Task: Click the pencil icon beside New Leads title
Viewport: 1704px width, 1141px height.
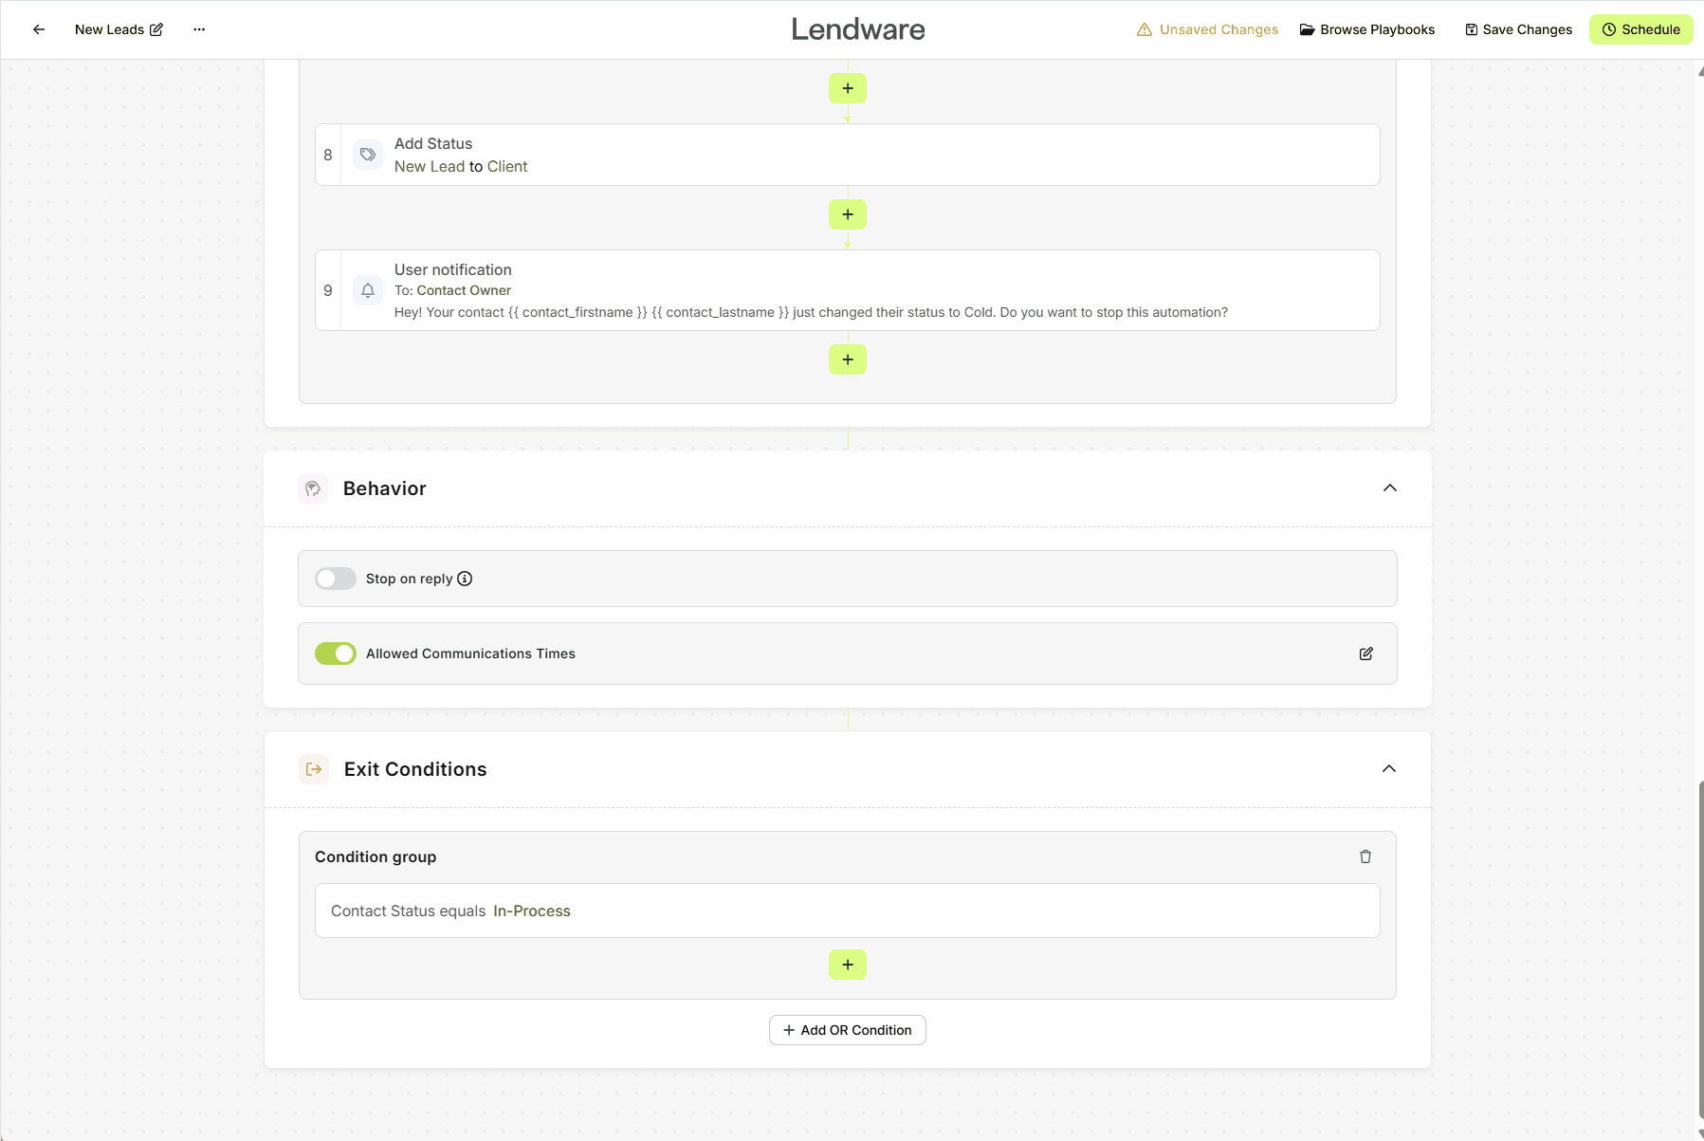Action: click(x=155, y=29)
